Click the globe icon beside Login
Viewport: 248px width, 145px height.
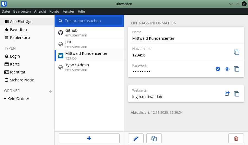(7, 56)
